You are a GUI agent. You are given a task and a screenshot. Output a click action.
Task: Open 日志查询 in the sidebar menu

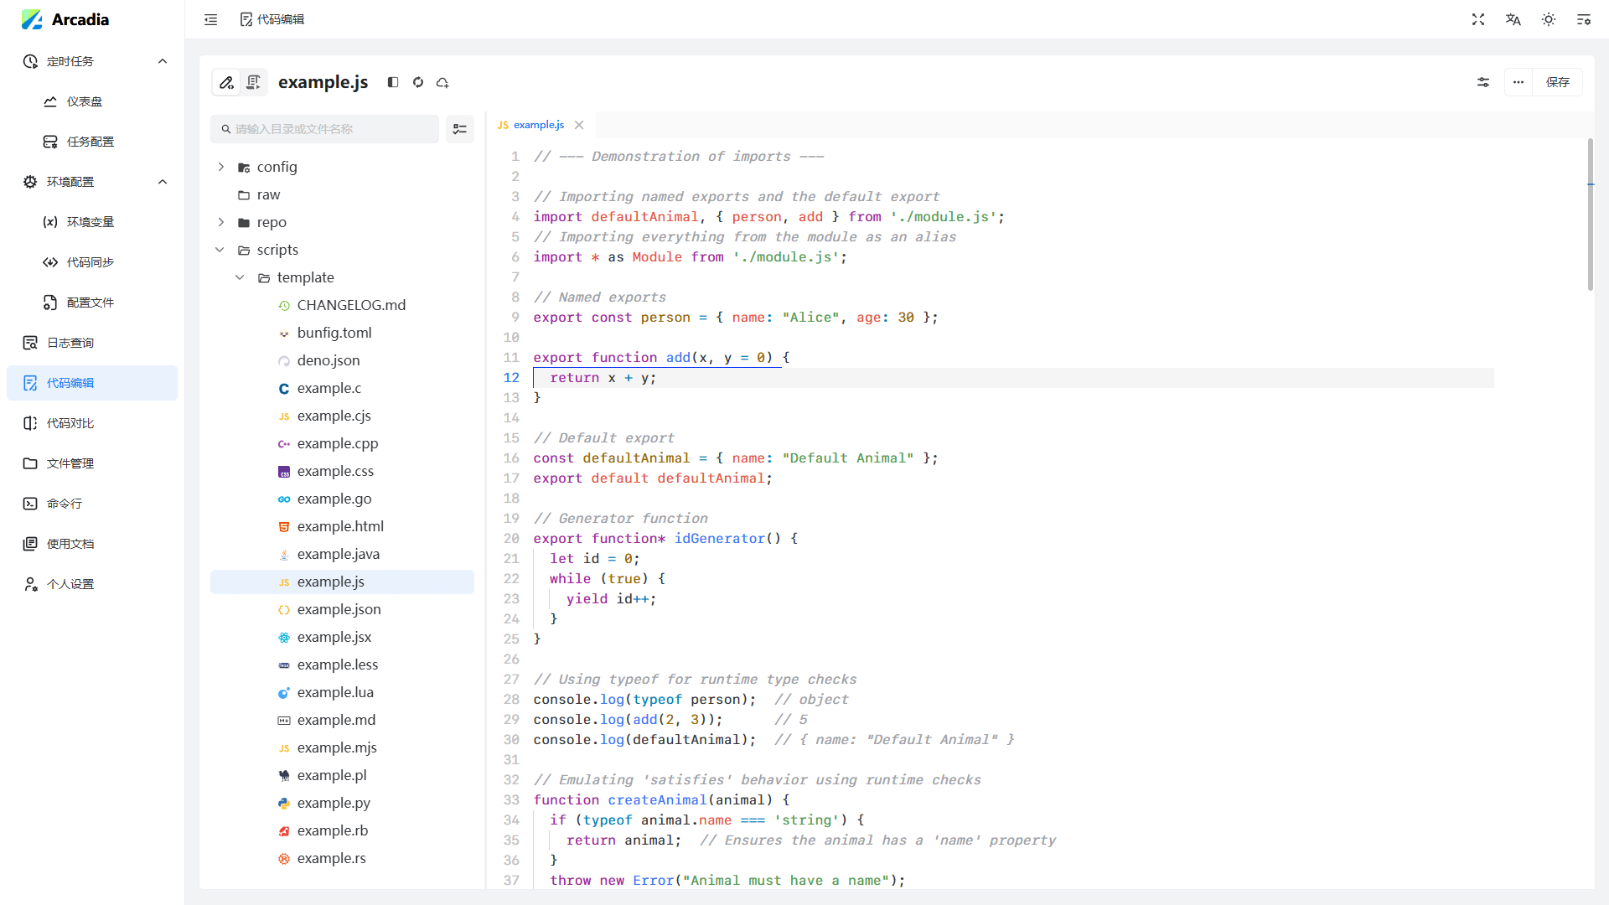point(70,343)
